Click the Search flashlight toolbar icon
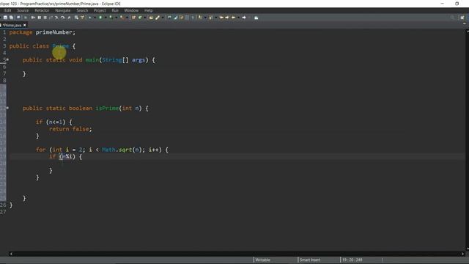The width and height of the screenshot is (469, 264). coord(158,18)
